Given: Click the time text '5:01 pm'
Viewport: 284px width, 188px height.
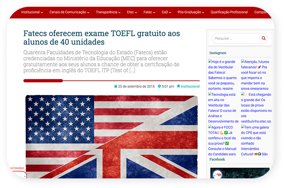Looking at the screenshot, I should click(x=168, y=86).
